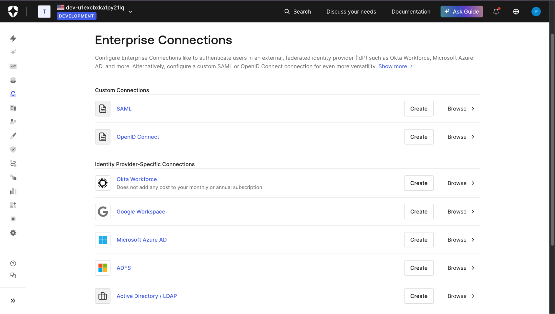Create an Okta Workforce connection
This screenshot has height=314, width=555.
point(418,183)
